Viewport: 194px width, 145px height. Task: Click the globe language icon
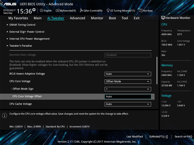41,10
